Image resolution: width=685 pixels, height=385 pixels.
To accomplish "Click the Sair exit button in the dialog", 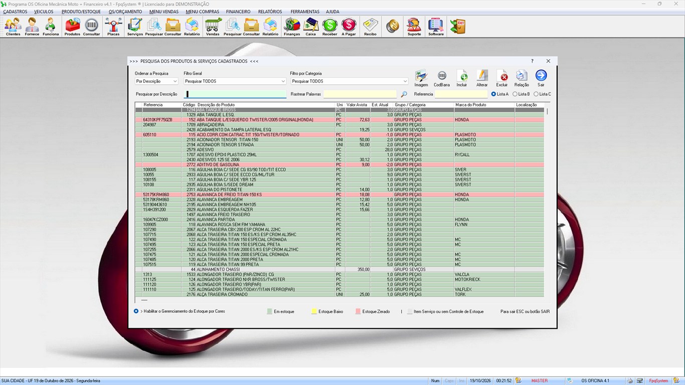I will pos(541,78).
